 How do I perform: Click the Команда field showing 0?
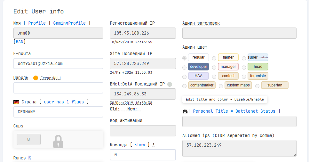tap(143, 155)
